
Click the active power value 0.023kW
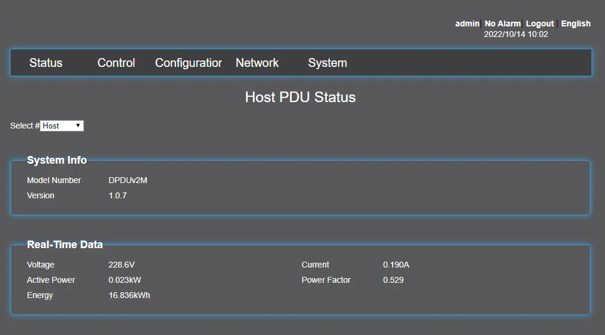[125, 280]
